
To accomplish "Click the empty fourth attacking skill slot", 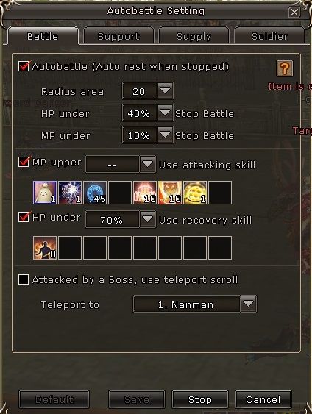I will (120, 193).
